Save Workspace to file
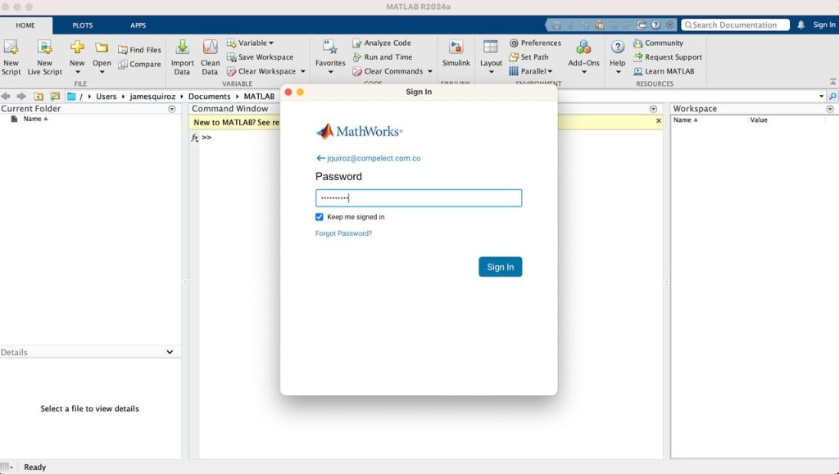 (x=260, y=57)
